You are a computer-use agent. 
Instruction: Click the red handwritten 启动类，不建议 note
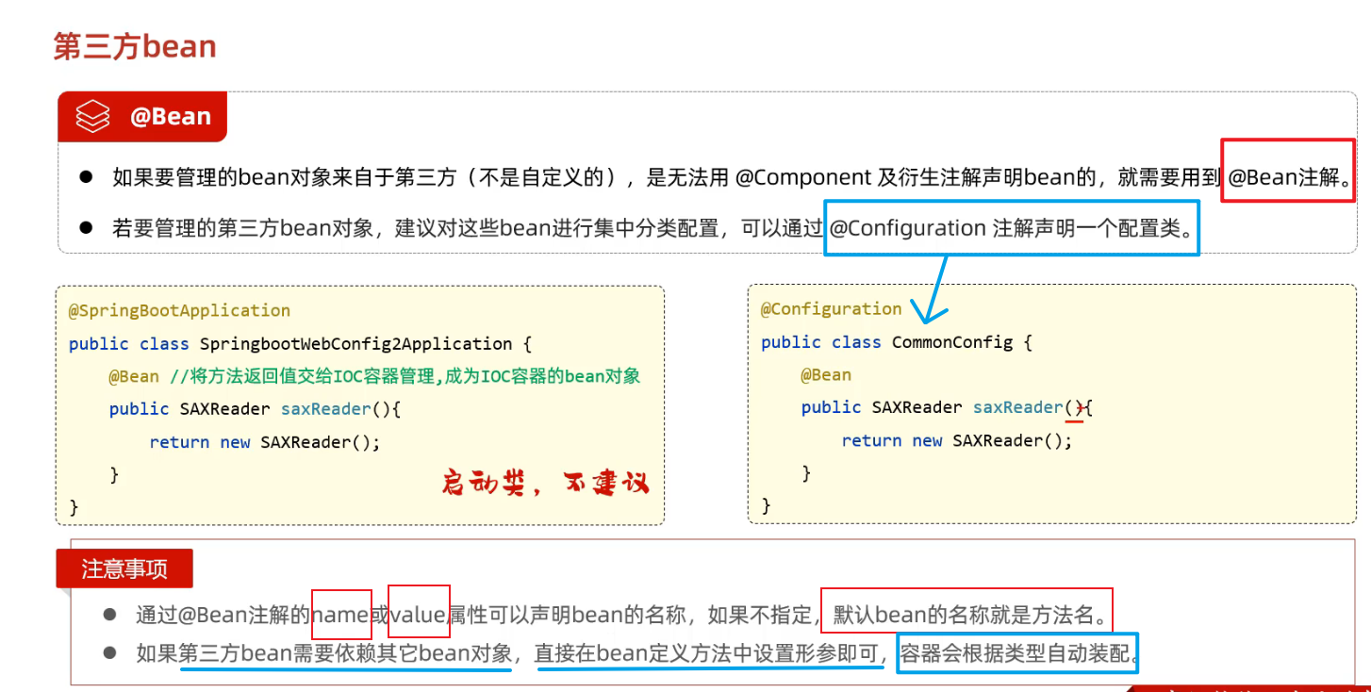tap(545, 484)
